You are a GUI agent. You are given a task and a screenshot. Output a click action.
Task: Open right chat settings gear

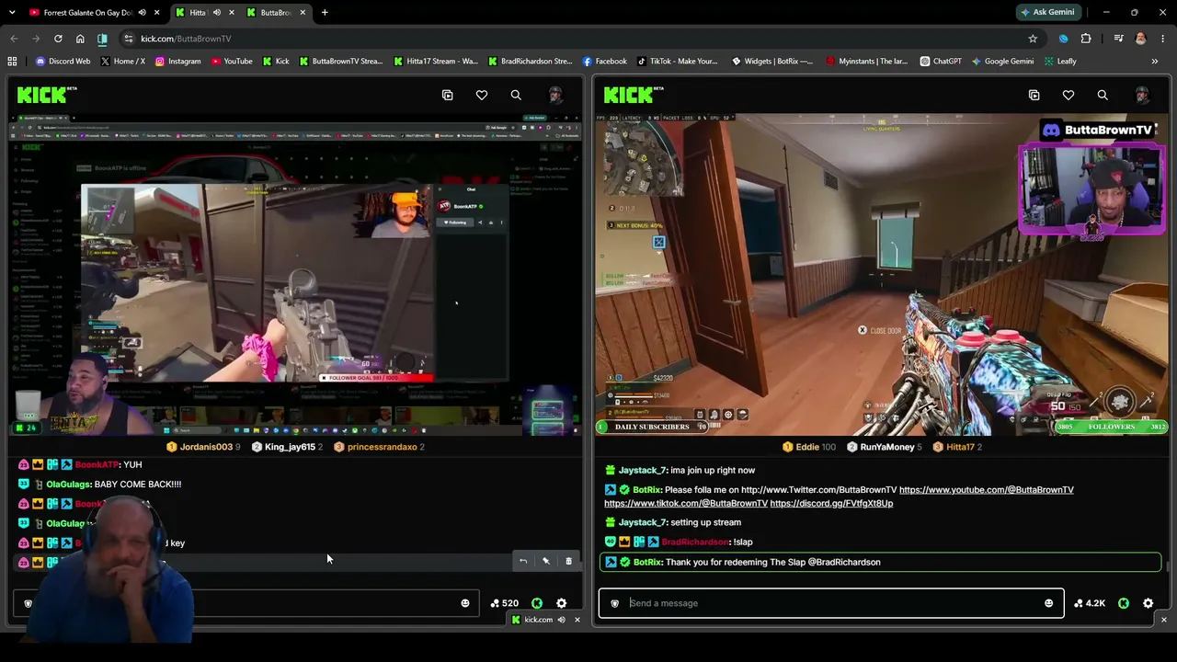(1148, 603)
